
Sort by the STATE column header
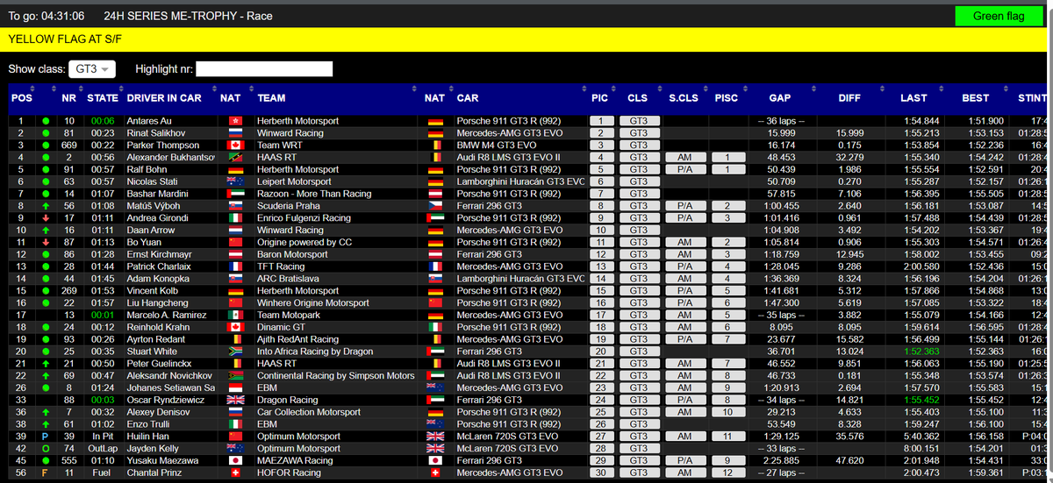click(x=103, y=98)
